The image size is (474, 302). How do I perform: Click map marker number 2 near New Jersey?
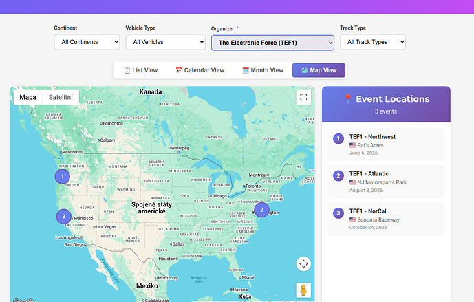[x=261, y=209]
